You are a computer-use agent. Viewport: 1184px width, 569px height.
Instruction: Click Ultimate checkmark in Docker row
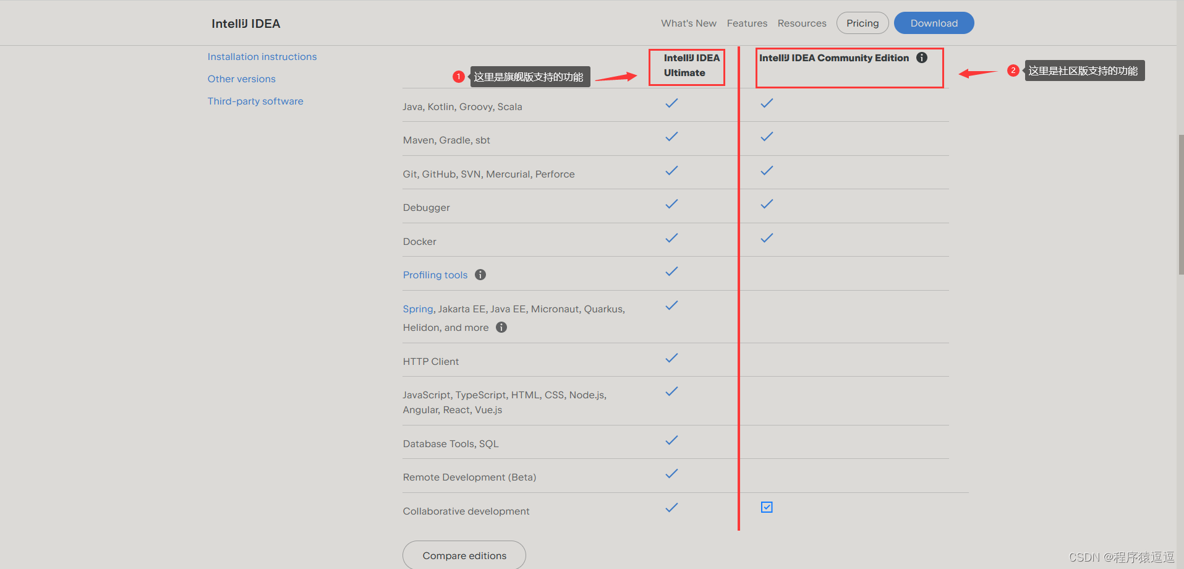[x=671, y=238]
